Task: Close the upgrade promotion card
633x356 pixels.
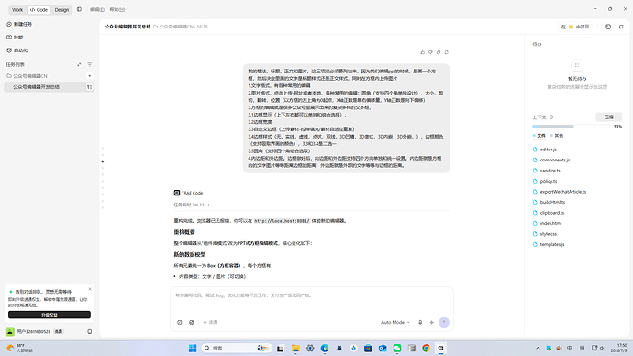Action: (90, 289)
